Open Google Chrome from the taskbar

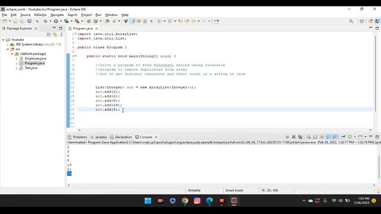click(x=185, y=201)
